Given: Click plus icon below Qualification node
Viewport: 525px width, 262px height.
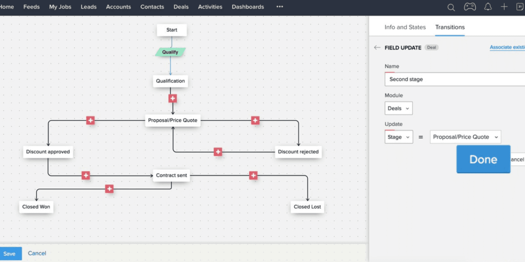Looking at the screenshot, I should point(172,99).
